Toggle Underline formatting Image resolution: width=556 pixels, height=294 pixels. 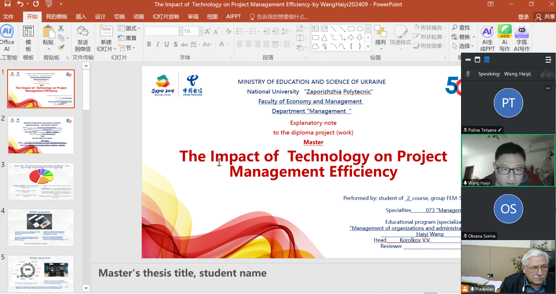[166, 44]
